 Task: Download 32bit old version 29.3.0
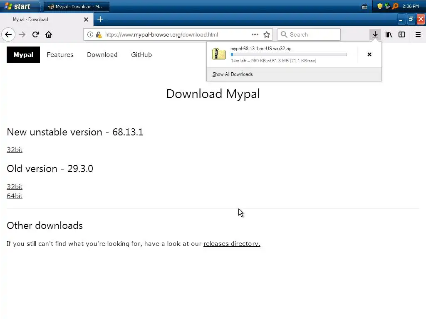pyautogui.click(x=15, y=186)
